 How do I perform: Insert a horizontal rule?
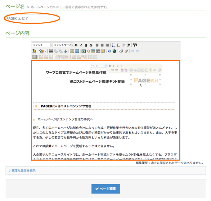click(51, 51)
